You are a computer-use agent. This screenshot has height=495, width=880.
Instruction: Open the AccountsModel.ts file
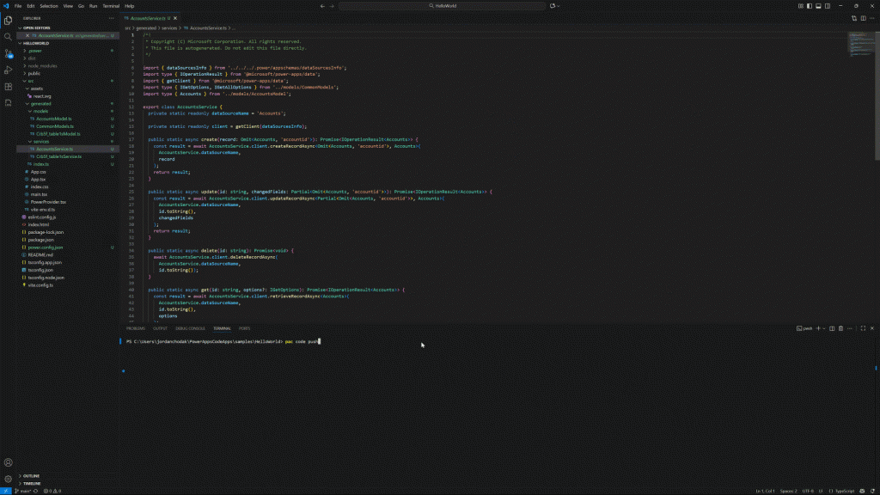click(x=54, y=119)
